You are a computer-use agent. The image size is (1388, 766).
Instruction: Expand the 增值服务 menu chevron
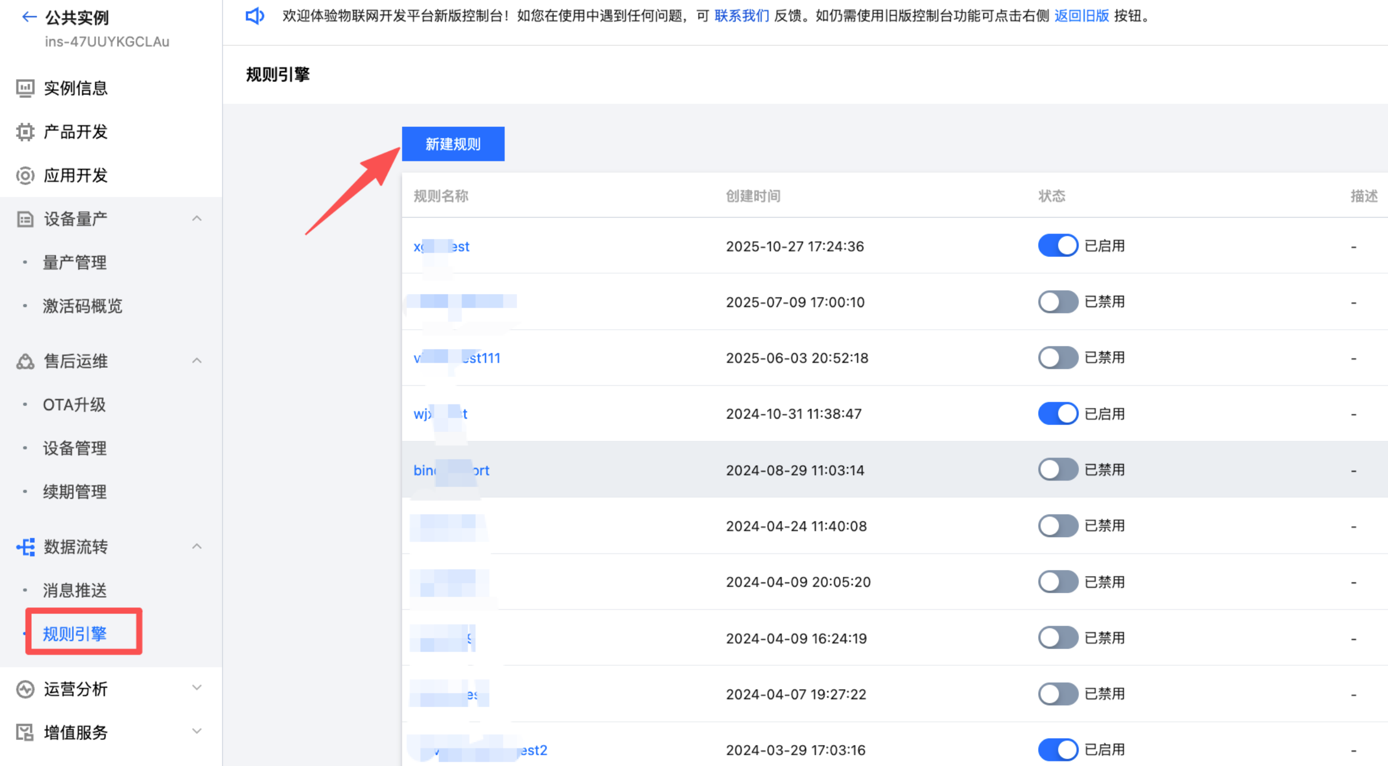point(197,731)
